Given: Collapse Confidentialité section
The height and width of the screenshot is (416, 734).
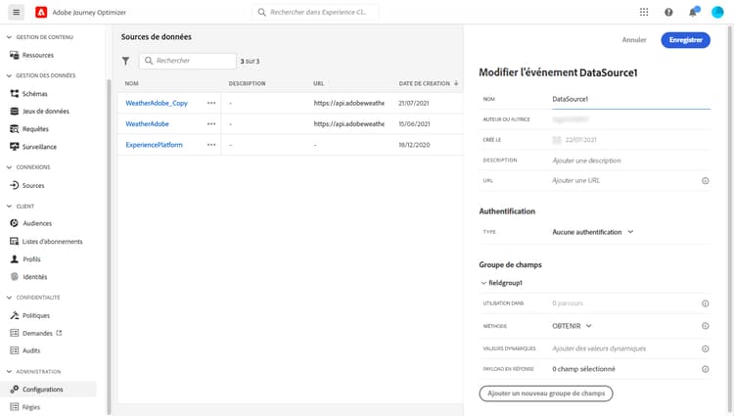Looking at the screenshot, I should pos(9,298).
